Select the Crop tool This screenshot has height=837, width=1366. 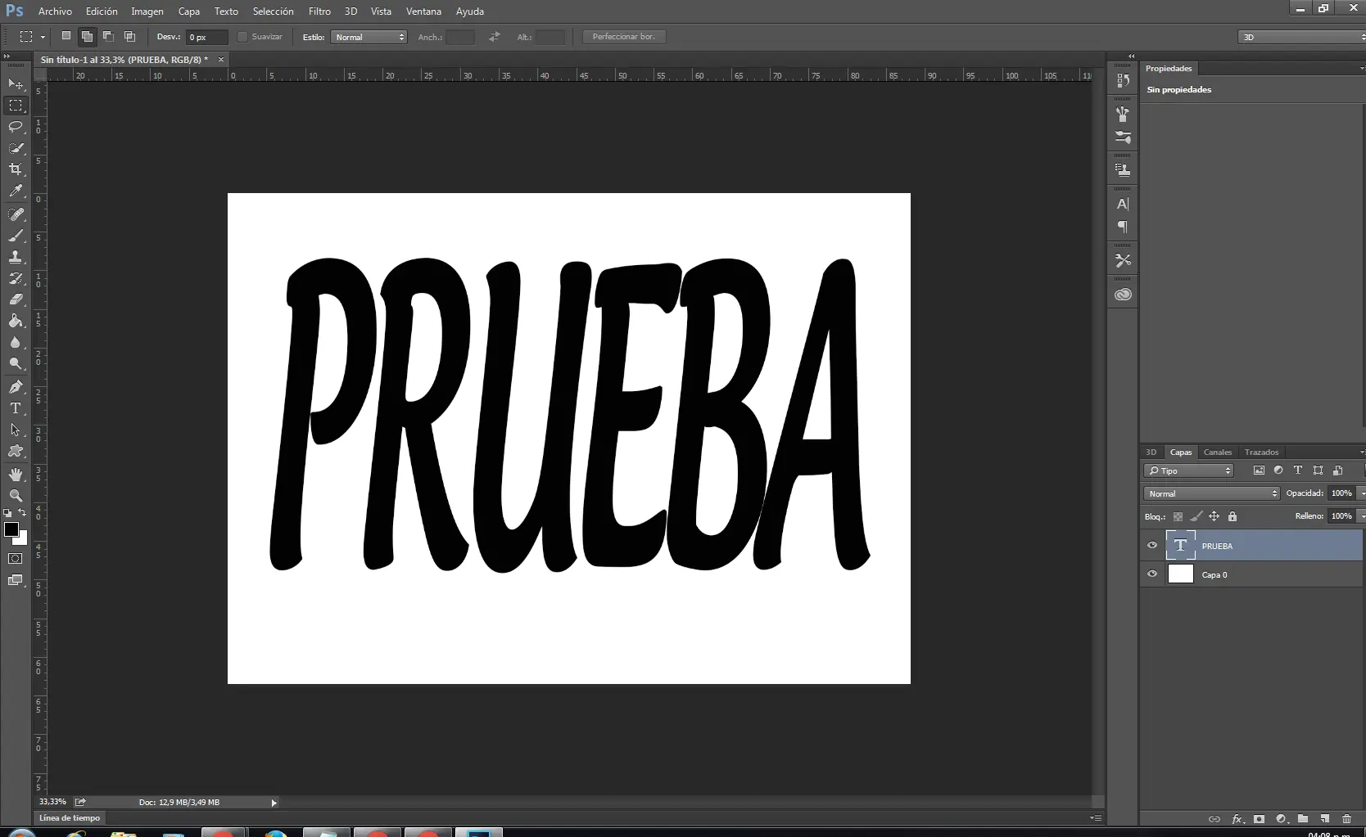click(16, 169)
